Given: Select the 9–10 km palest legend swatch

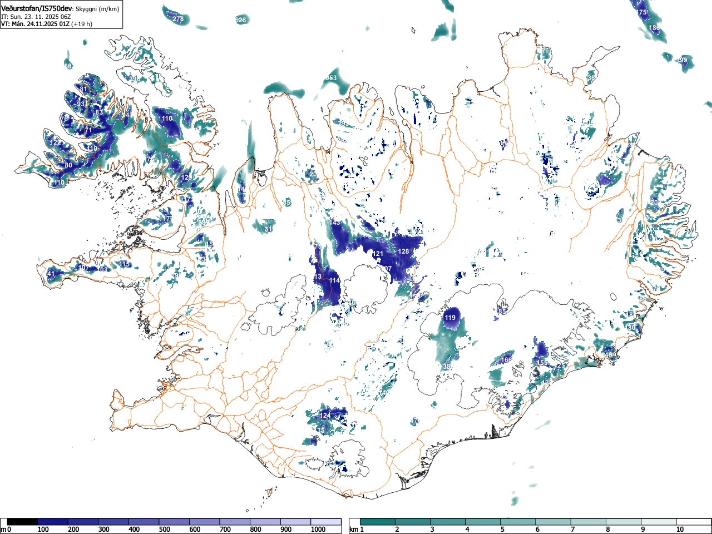Looking at the screenshot, I should coord(658,522).
